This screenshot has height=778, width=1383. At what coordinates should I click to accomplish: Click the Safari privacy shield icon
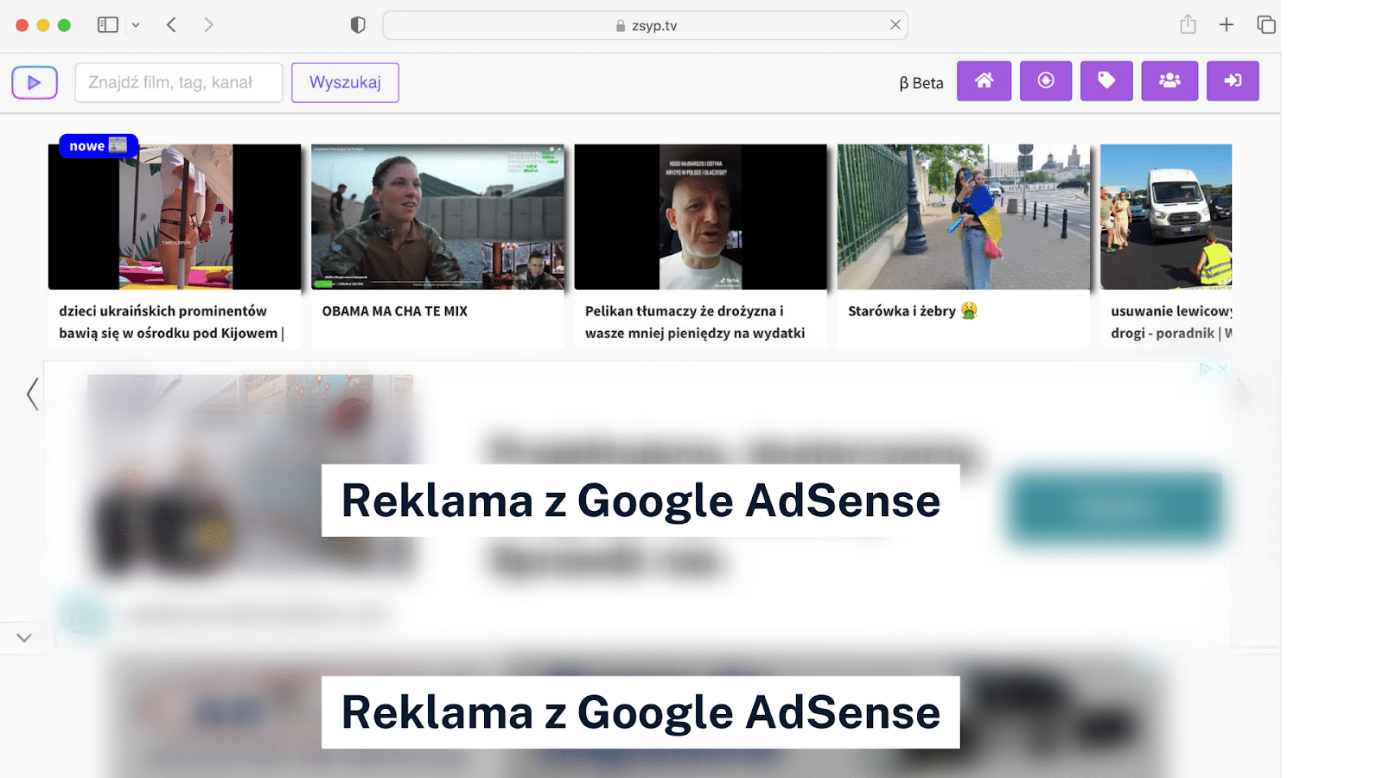pyautogui.click(x=358, y=25)
